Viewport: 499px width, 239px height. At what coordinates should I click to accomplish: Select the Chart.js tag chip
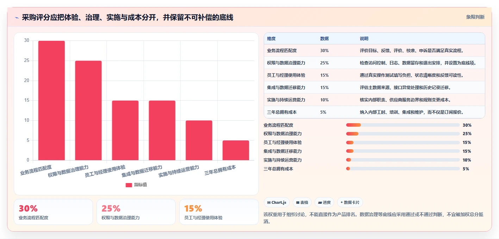click(277, 202)
